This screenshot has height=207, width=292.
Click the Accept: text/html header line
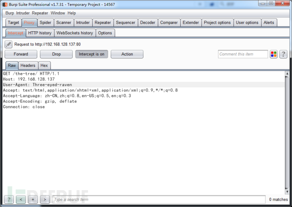(90, 90)
